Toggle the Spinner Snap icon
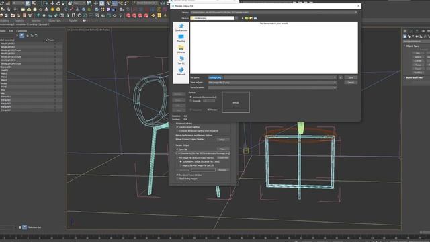This screenshot has width=430, height=242. tap(126, 3)
